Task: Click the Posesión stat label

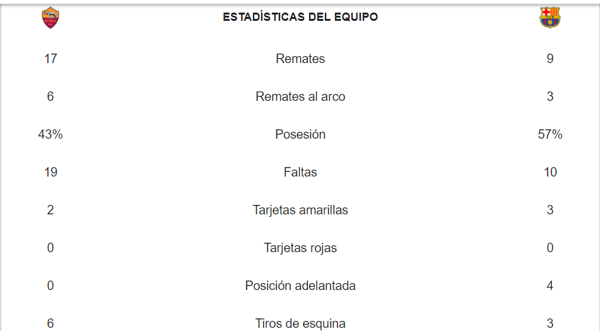Action: [x=300, y=134]
